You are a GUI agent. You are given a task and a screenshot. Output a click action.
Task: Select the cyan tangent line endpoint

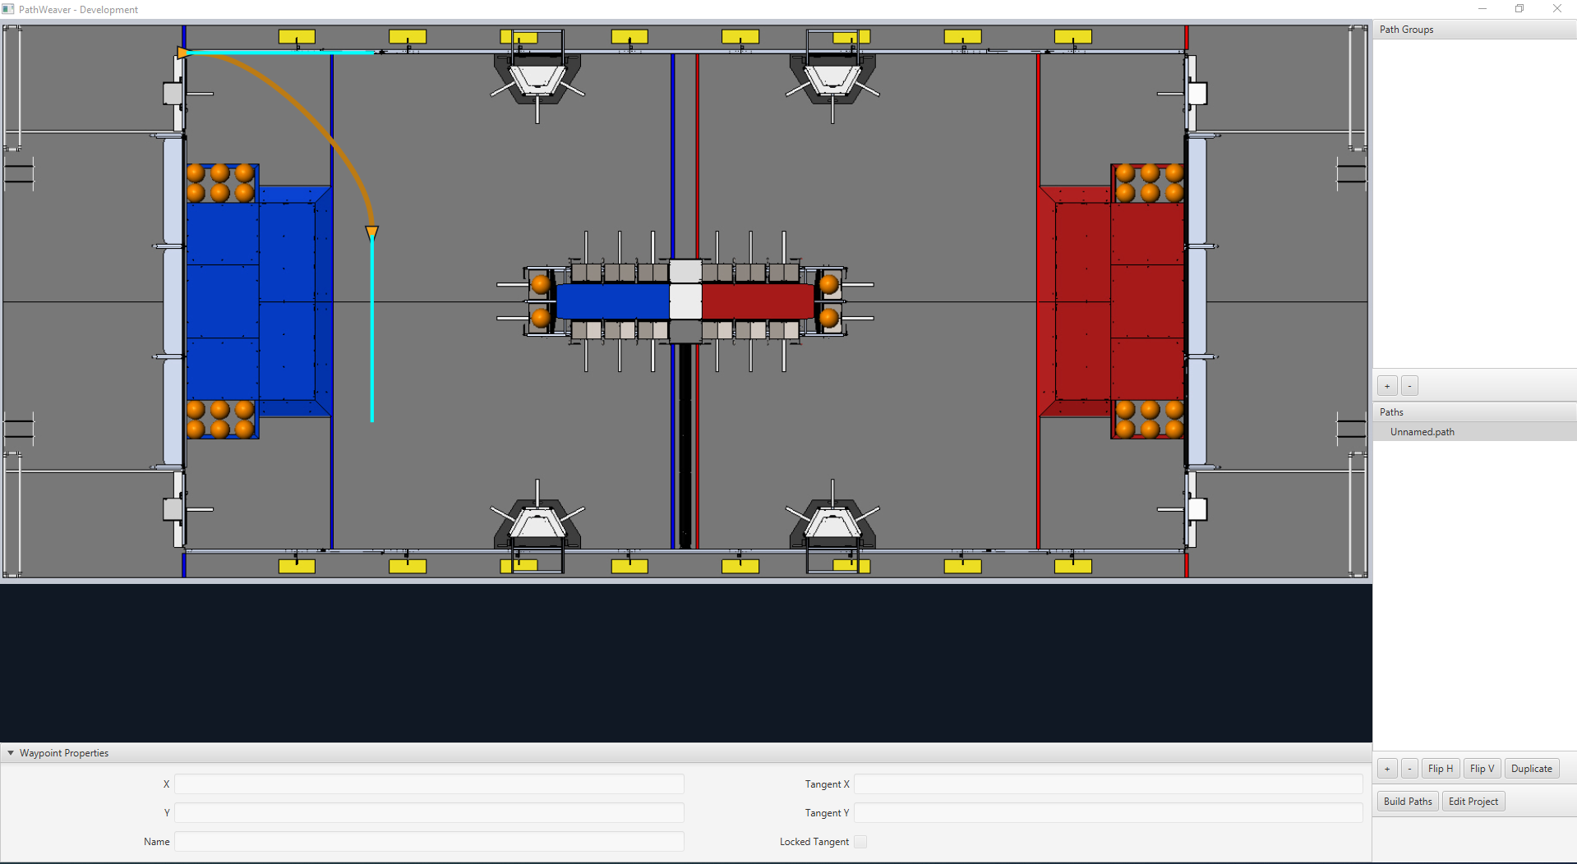point(371,421)
